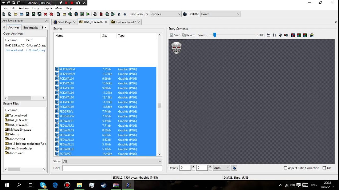Open the Base Resource dropdown
This screenshot has height=190, width=339.
tap(166, 14)
